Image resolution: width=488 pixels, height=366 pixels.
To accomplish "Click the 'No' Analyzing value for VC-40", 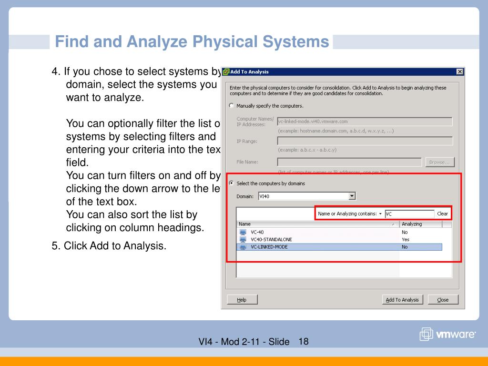I will click(405, 232).
